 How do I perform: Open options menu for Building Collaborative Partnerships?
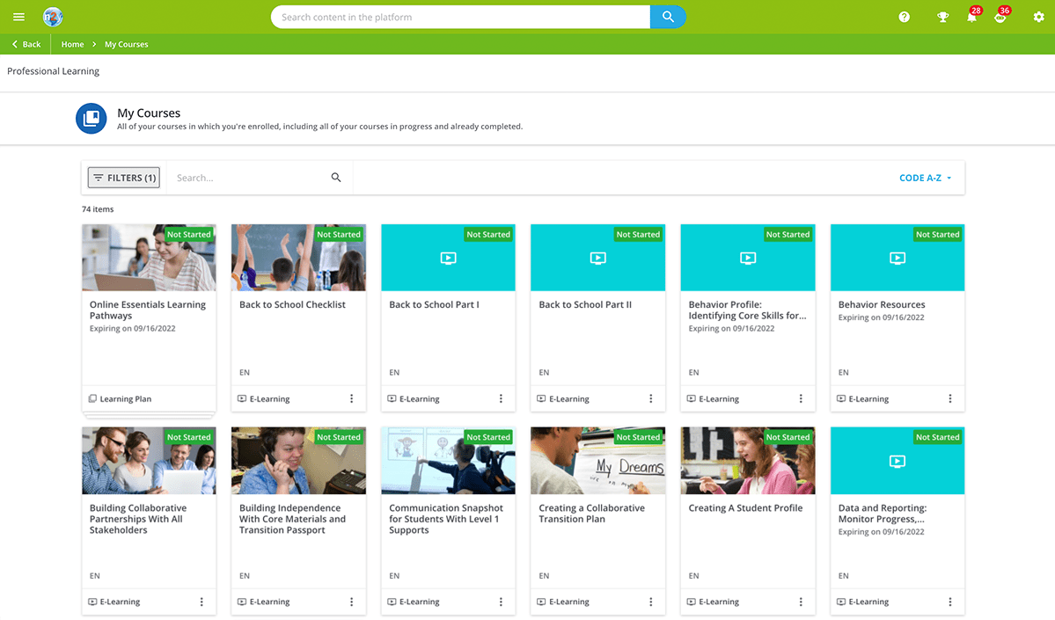[x=201, y=602]
